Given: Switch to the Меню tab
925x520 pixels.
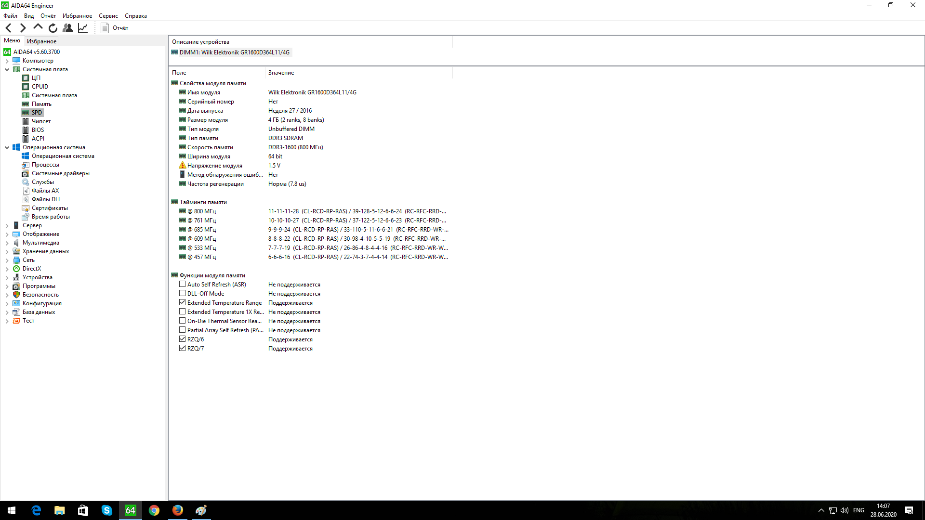Looking at the screenshot, I should (x=12, y=41).
